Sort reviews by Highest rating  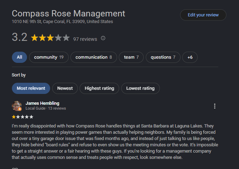(100, 88)
